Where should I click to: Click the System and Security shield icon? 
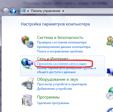[x=27, y=42]
